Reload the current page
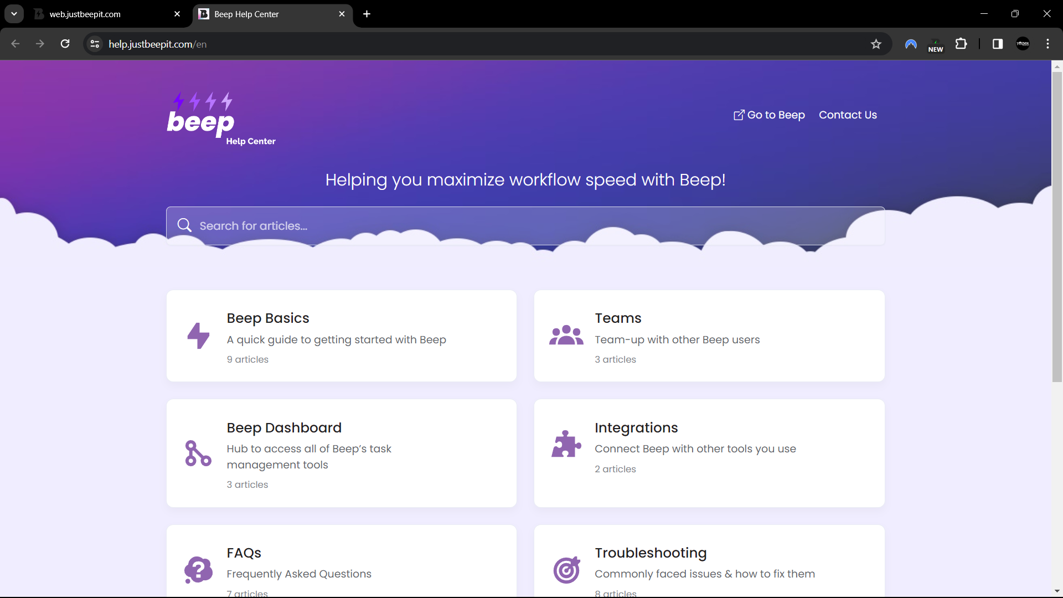The height and width of the screenshot is (598, 1063). tap(65, 44)
